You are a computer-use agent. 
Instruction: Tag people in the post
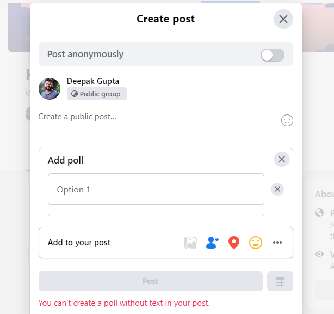[212, 243]
